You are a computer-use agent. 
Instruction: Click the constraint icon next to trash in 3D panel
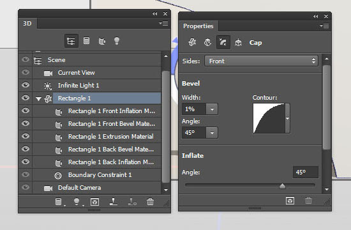[132, 202]
